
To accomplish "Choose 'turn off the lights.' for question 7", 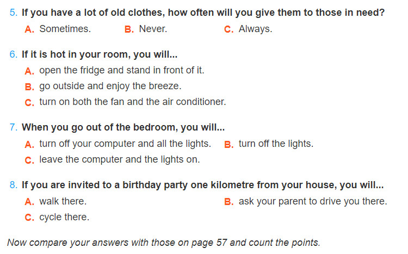I will 276,144.
